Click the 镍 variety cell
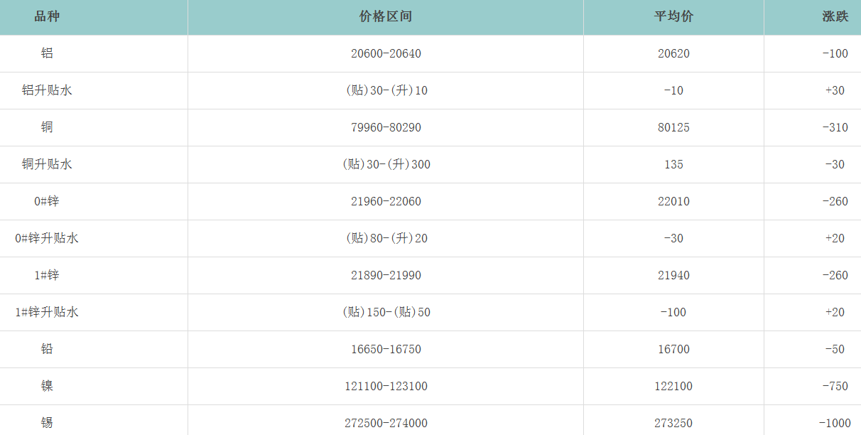Screen dimensions: 861x435 click(47, 386)
